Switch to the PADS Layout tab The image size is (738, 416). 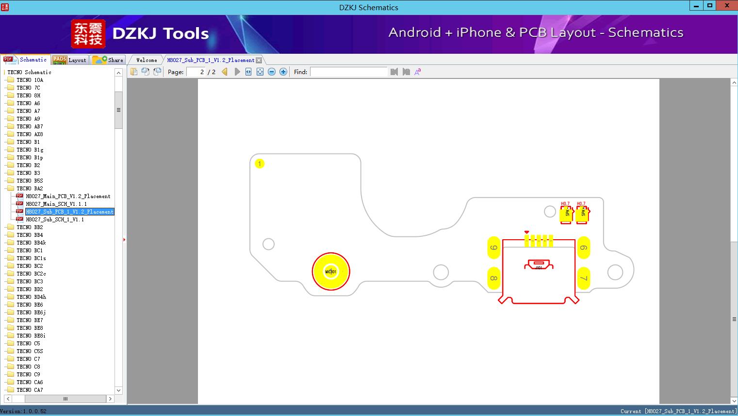70,60
